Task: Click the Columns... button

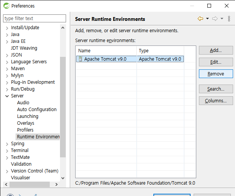Action: [x=216, y=100]
